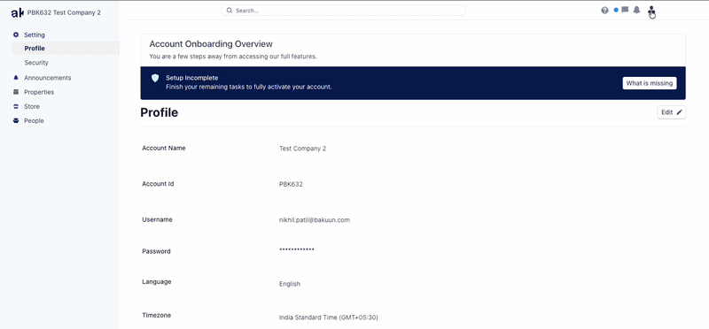Open the user account avatar icon

651,11
